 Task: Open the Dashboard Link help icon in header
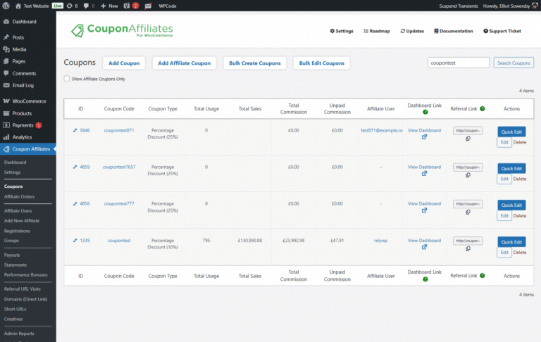425,112
